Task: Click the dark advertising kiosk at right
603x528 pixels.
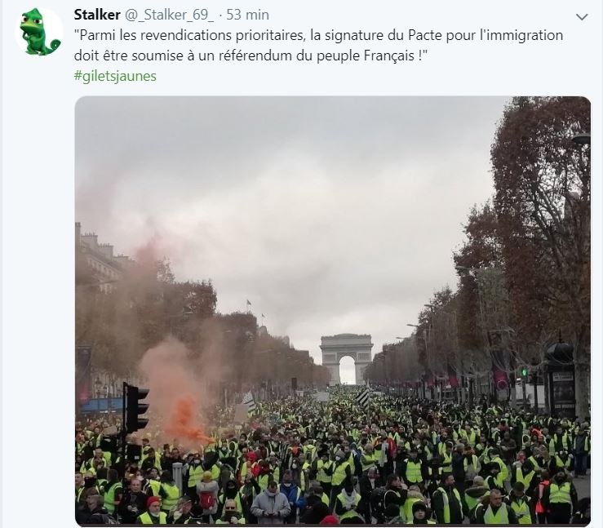Action: coord(561,379)
